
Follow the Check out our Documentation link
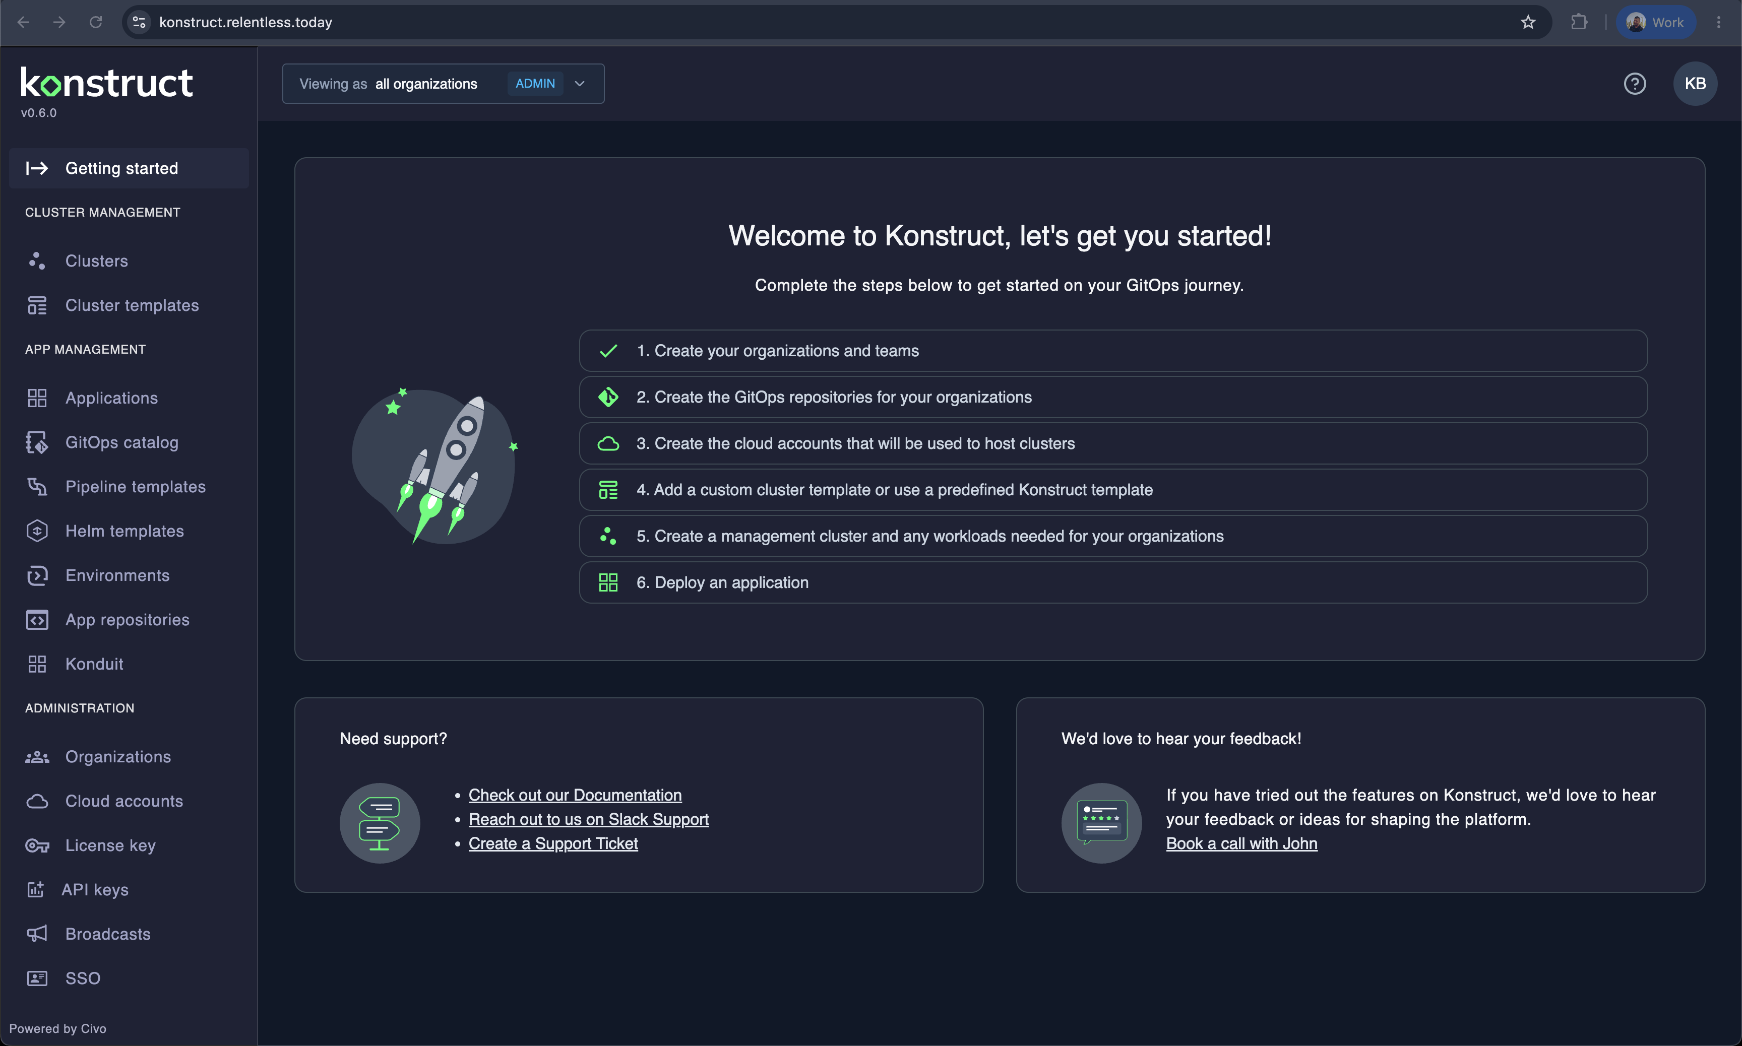(575, 795)
